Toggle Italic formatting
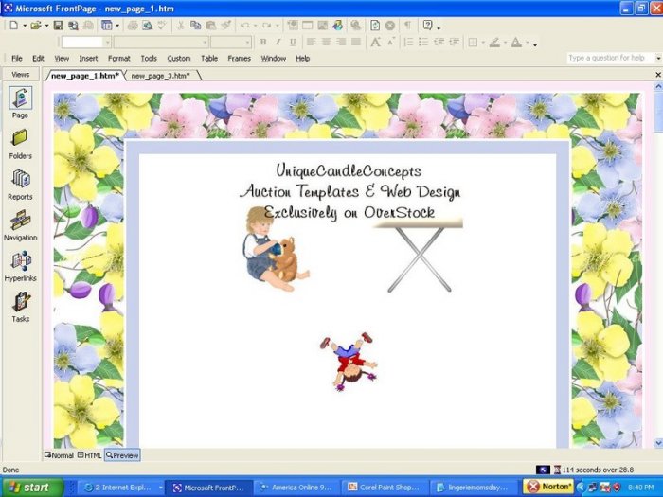Viewport: 663px width, 497px height. tap(278, 42)
